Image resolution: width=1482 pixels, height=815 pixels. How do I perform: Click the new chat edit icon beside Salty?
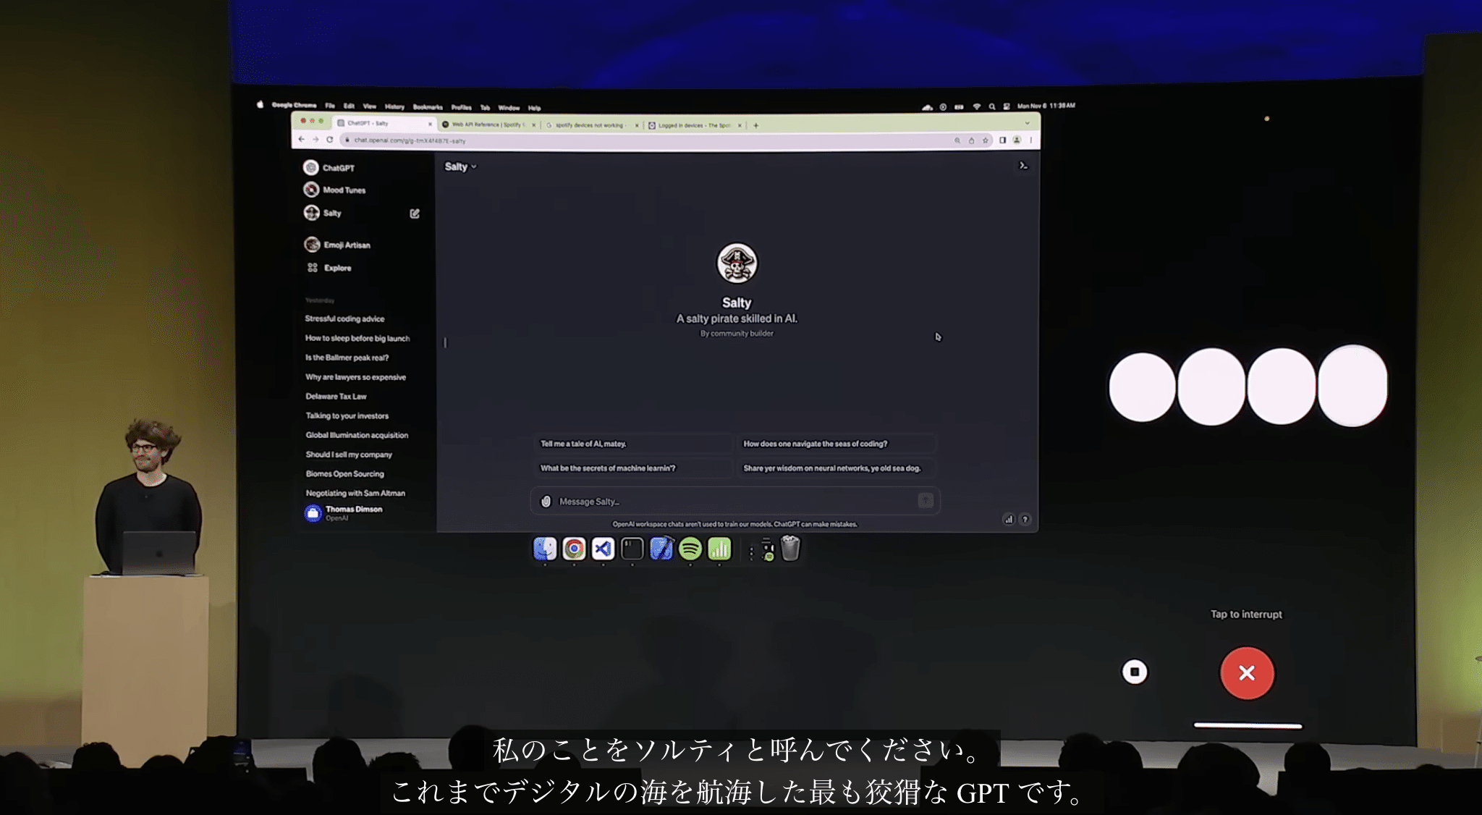(x=415, y=214)
